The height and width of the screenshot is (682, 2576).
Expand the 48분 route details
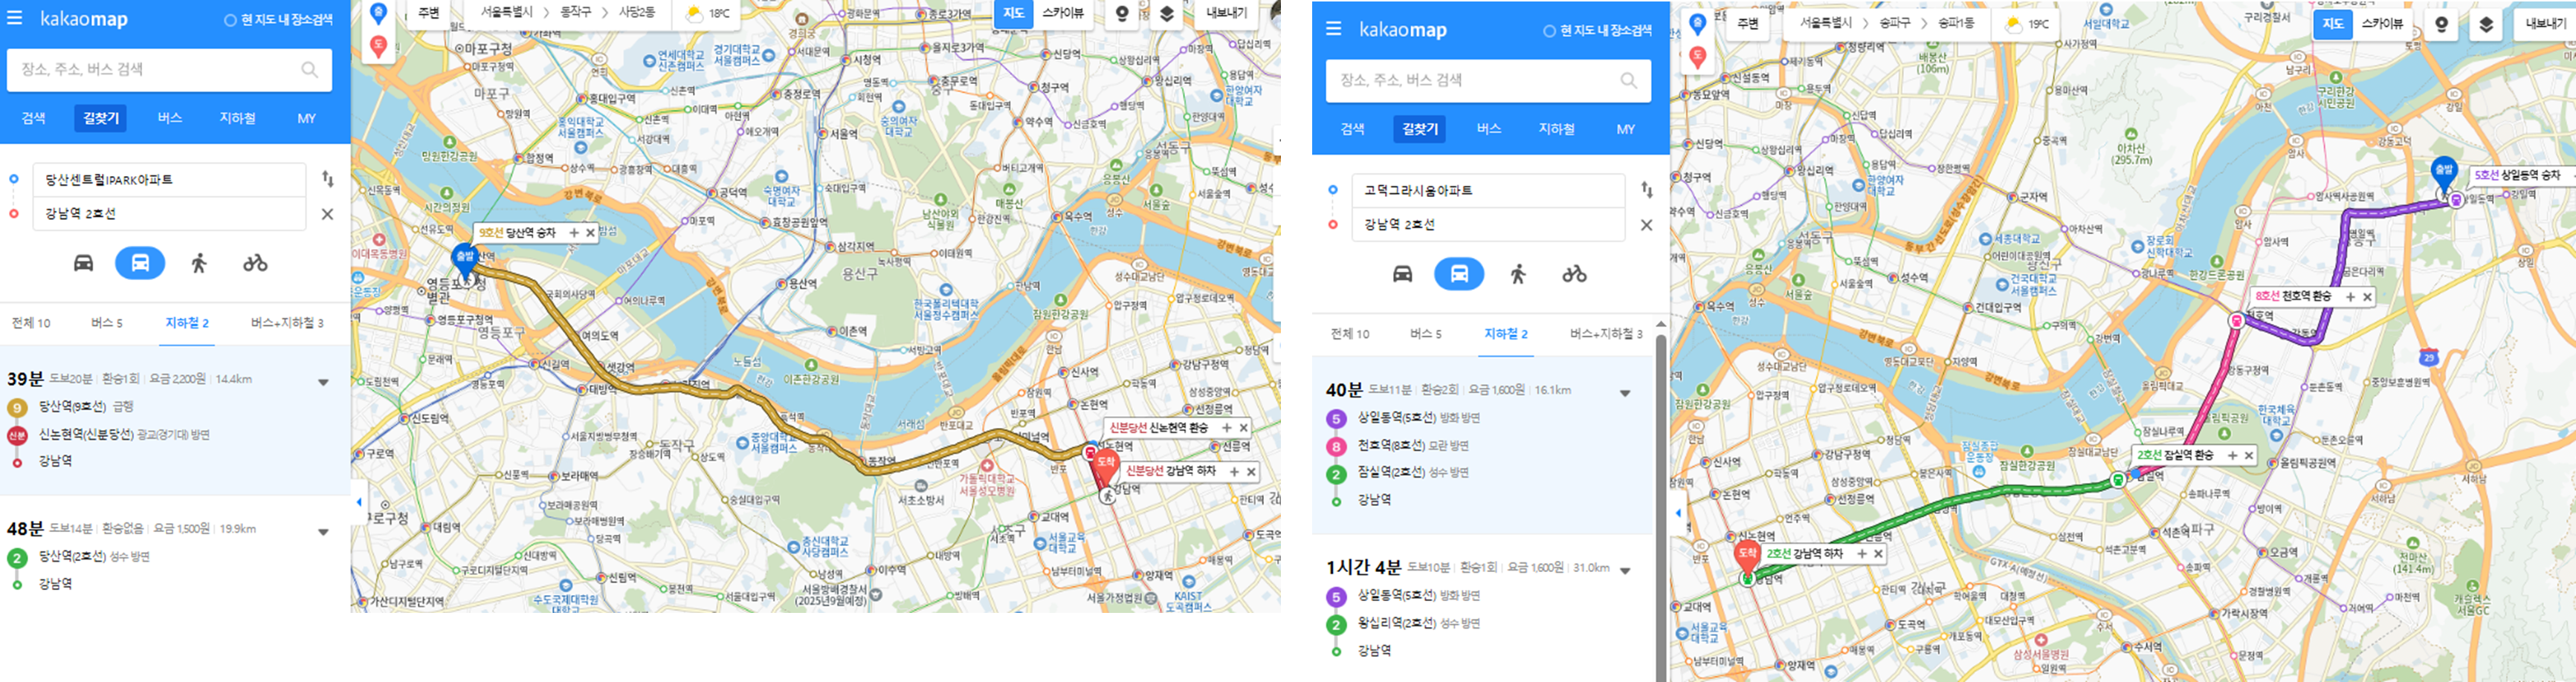pyautogui.click(x=323, y=532)
